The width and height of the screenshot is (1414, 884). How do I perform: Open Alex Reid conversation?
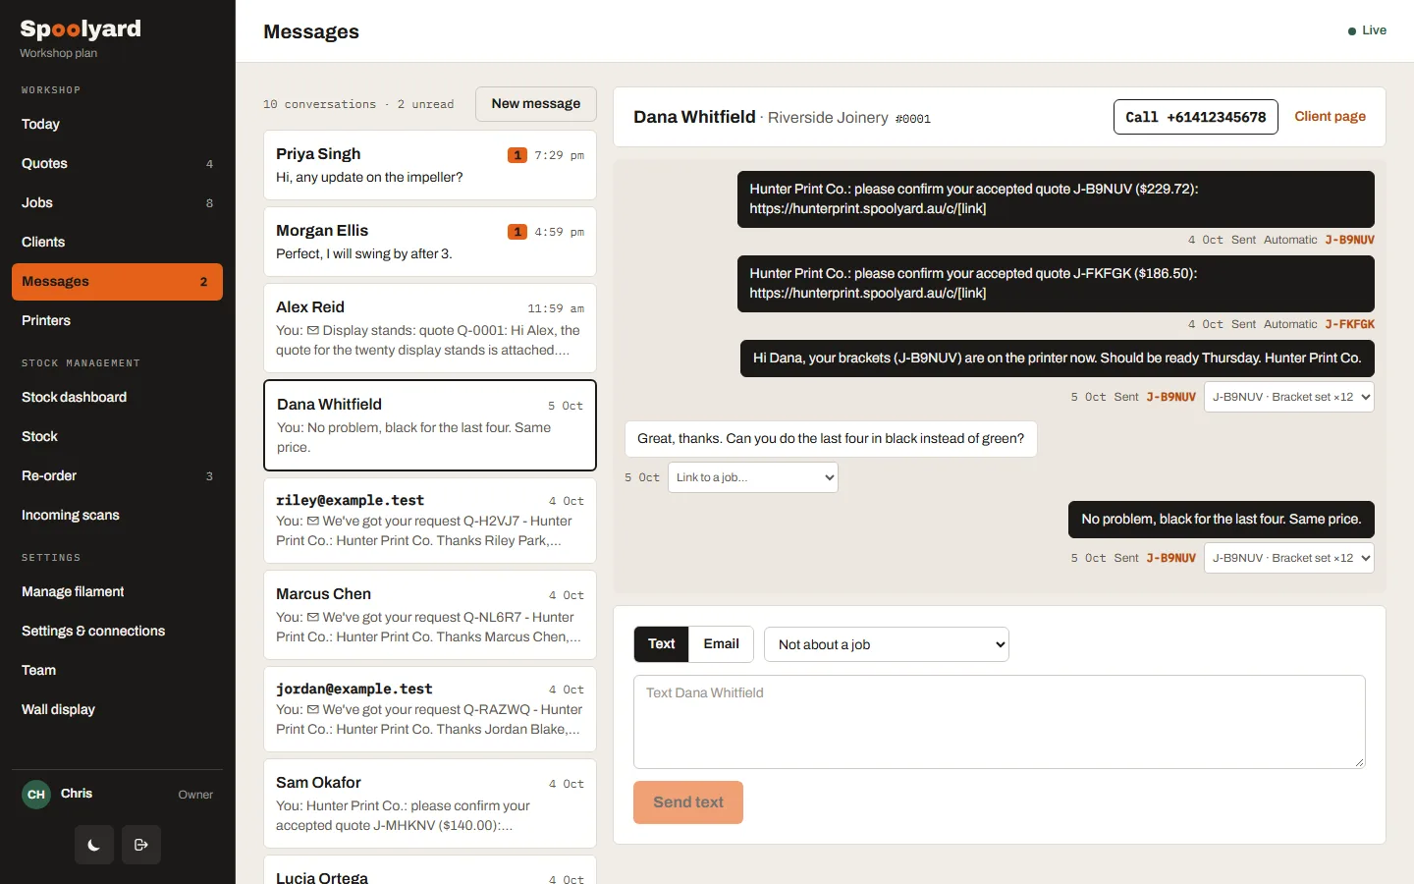point(430,328)
